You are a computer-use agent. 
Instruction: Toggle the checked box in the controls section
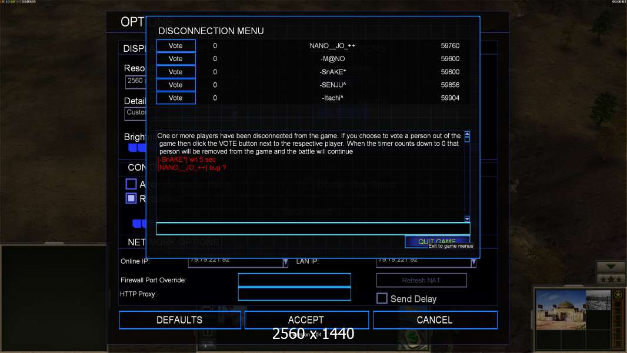[131, 198]
